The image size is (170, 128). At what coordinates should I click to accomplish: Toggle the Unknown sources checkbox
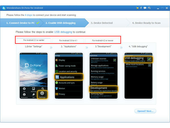point(115,60)
